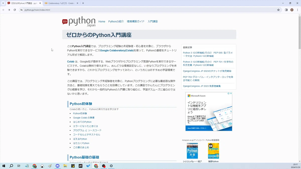Open the ばえるPython link

(80, 139)
